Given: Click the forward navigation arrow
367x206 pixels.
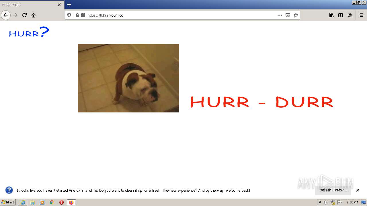Looking at the screenshot, I should point(15,15).
